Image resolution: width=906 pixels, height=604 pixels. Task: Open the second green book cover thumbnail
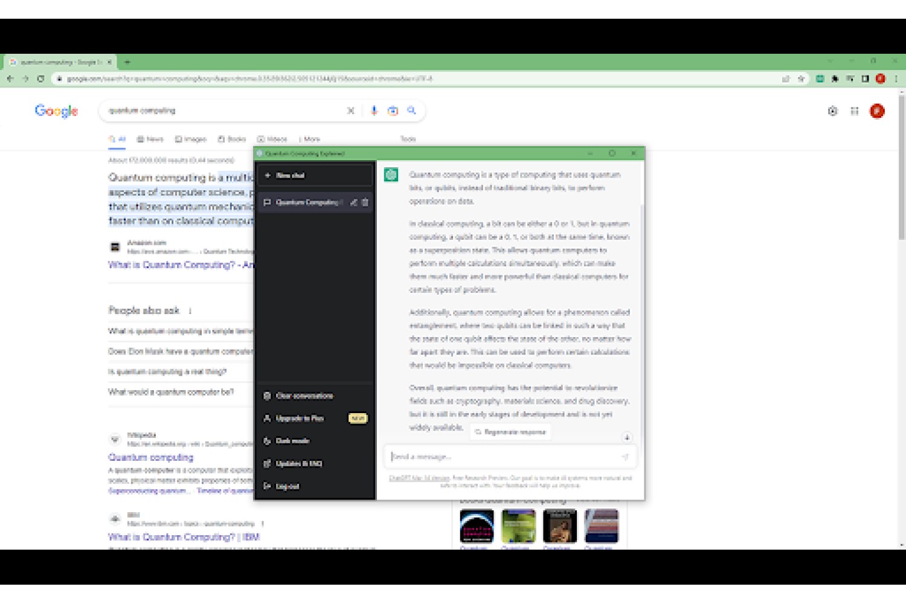tap(518, 526)
